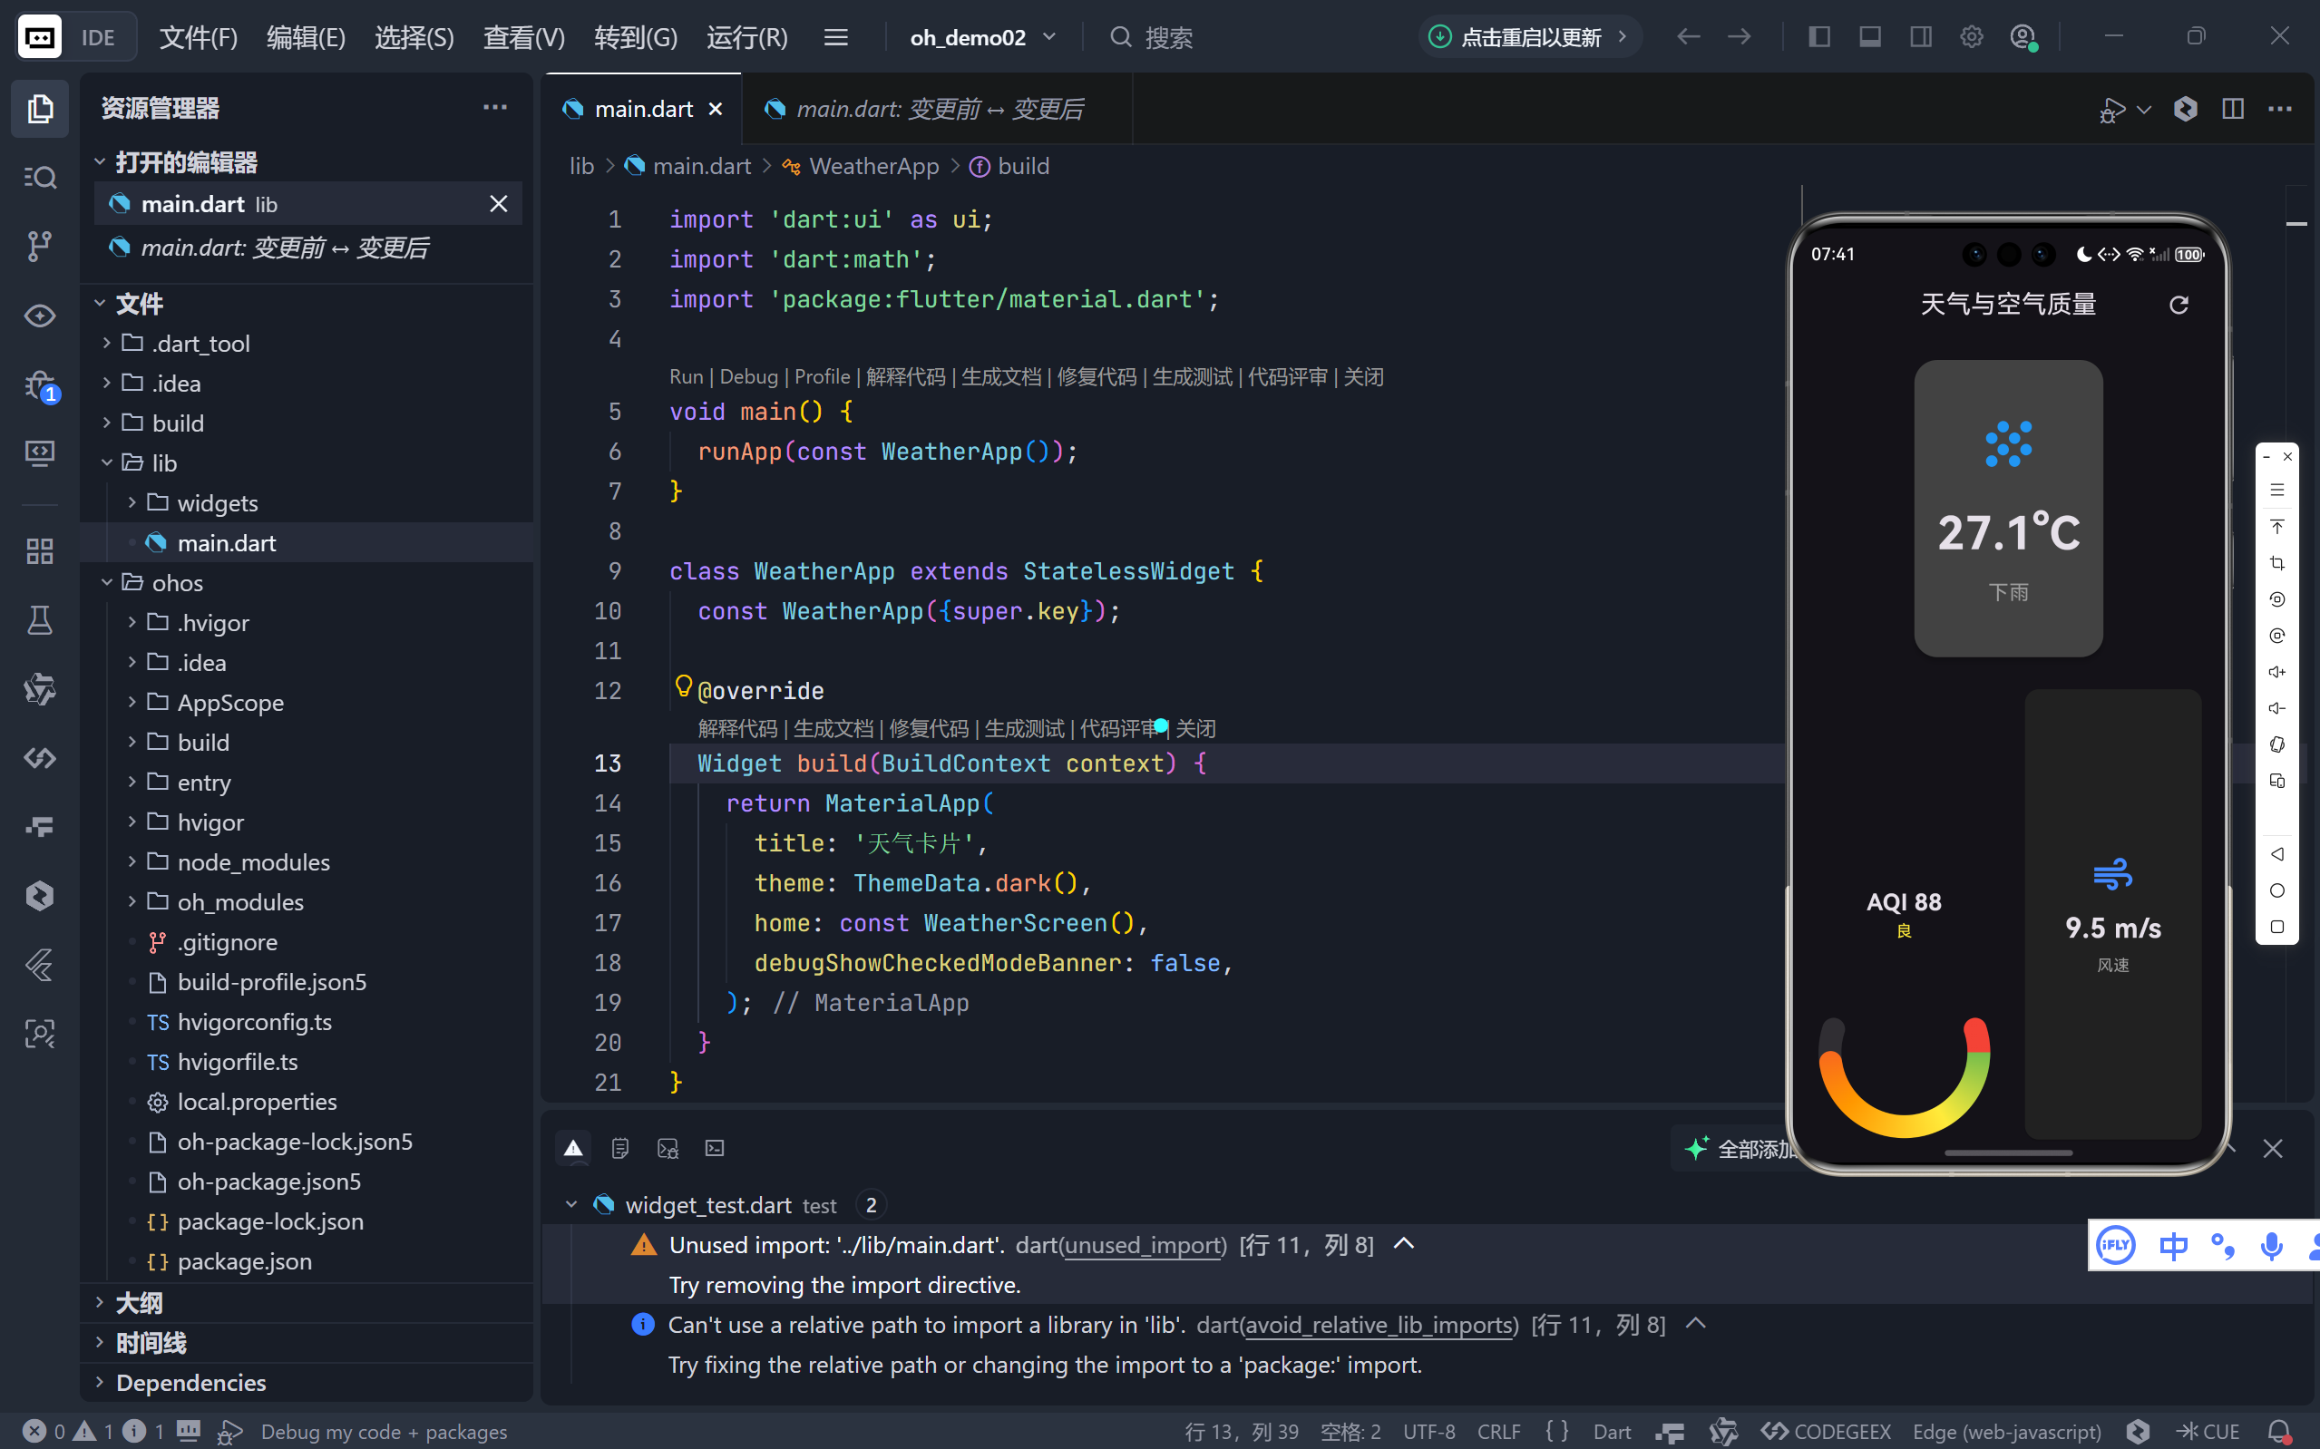Click the Debug code lens above main()

pos(747,376)
